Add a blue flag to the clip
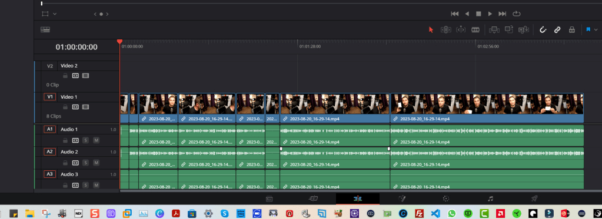602x219 pixels. click(x=588, y=29)
